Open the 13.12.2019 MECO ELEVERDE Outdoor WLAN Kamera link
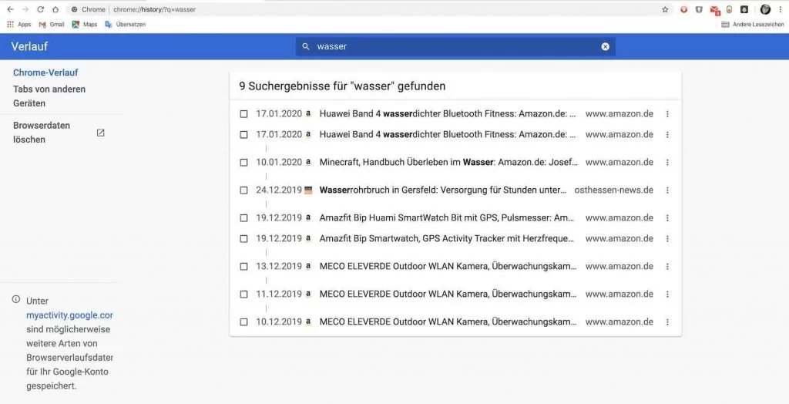789x404 pixels. click(x=448, y=266)
